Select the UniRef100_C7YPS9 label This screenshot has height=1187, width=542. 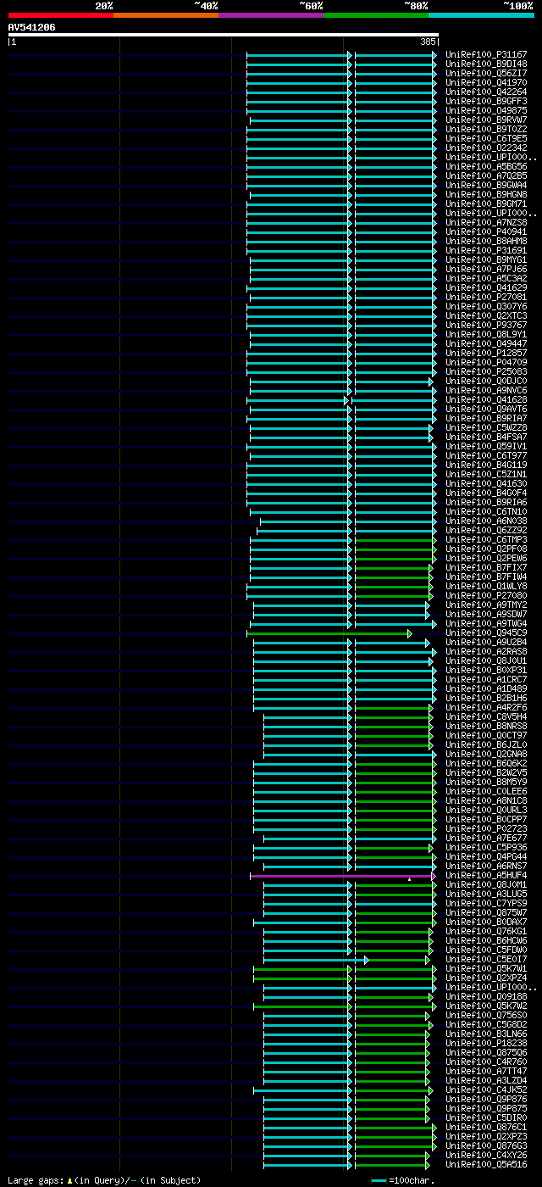(486, 903)
